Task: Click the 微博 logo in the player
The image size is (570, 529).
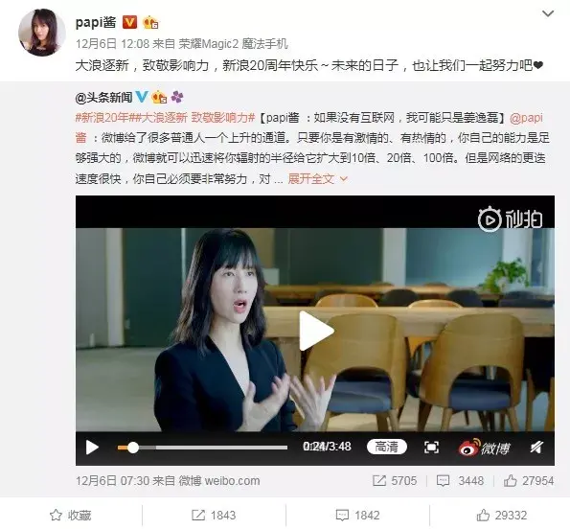Action: coord(484,448)
